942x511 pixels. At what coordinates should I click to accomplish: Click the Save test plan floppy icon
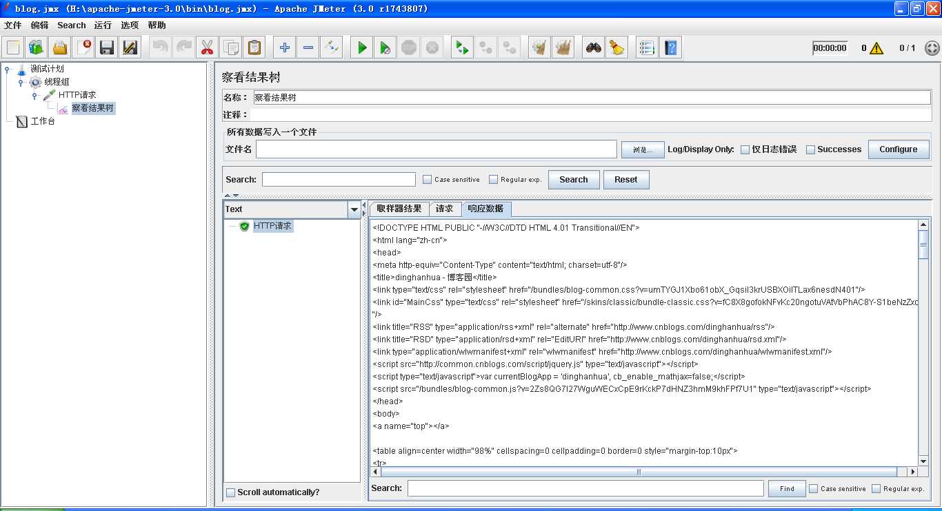click(107, 48)
